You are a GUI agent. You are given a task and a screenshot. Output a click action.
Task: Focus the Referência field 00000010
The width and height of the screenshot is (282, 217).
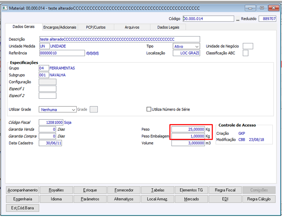click(62, 53)
